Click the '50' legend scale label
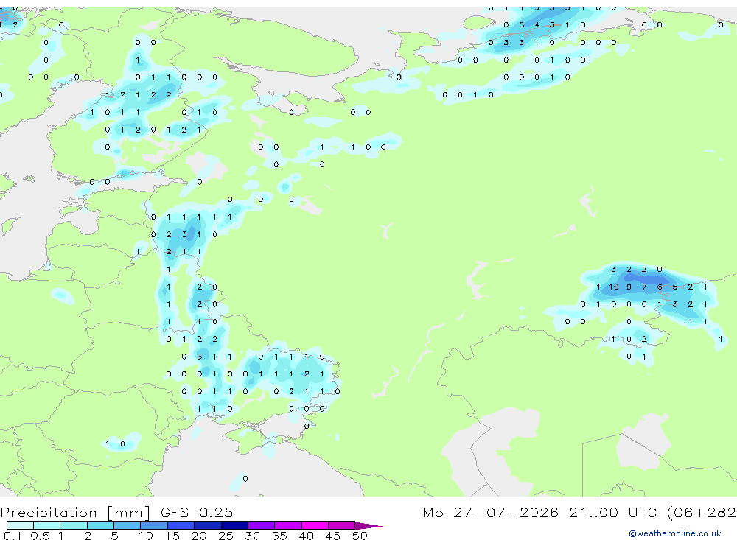737x540 pixels. tap(360, 536)
